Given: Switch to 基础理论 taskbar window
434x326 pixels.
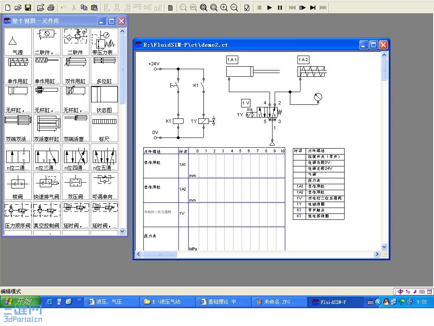Looking at the screenshot, I should 224,302.
